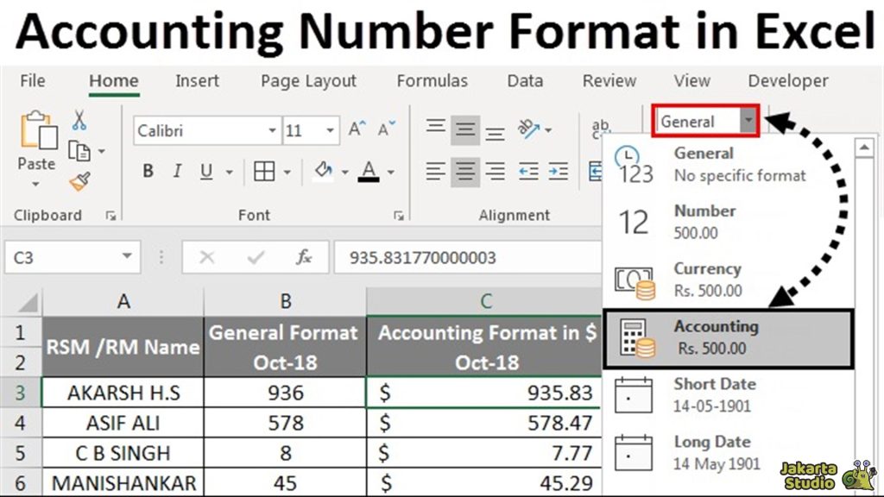Click the Insert Function fx icon
Viewport: 884px width, 497px height.
tap(304, 257)
